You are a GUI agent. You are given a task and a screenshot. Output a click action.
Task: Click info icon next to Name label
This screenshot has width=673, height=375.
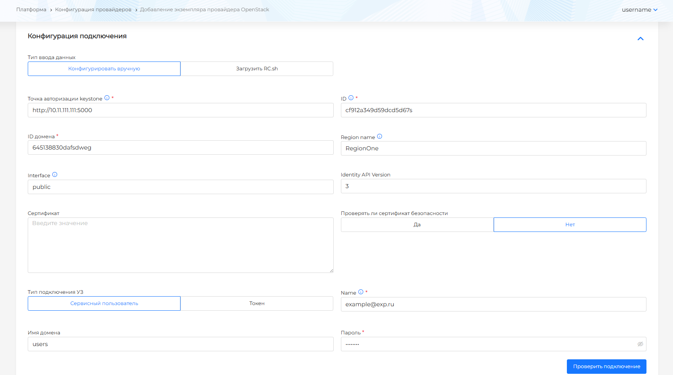[x=361, y=292]
